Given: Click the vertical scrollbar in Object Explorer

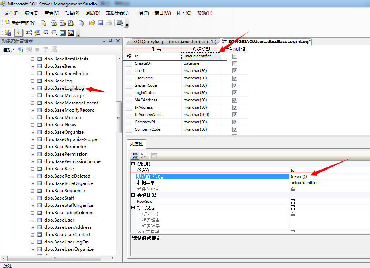Looking at the screenshot, I should pyautogui.click(x=119, y=117).
